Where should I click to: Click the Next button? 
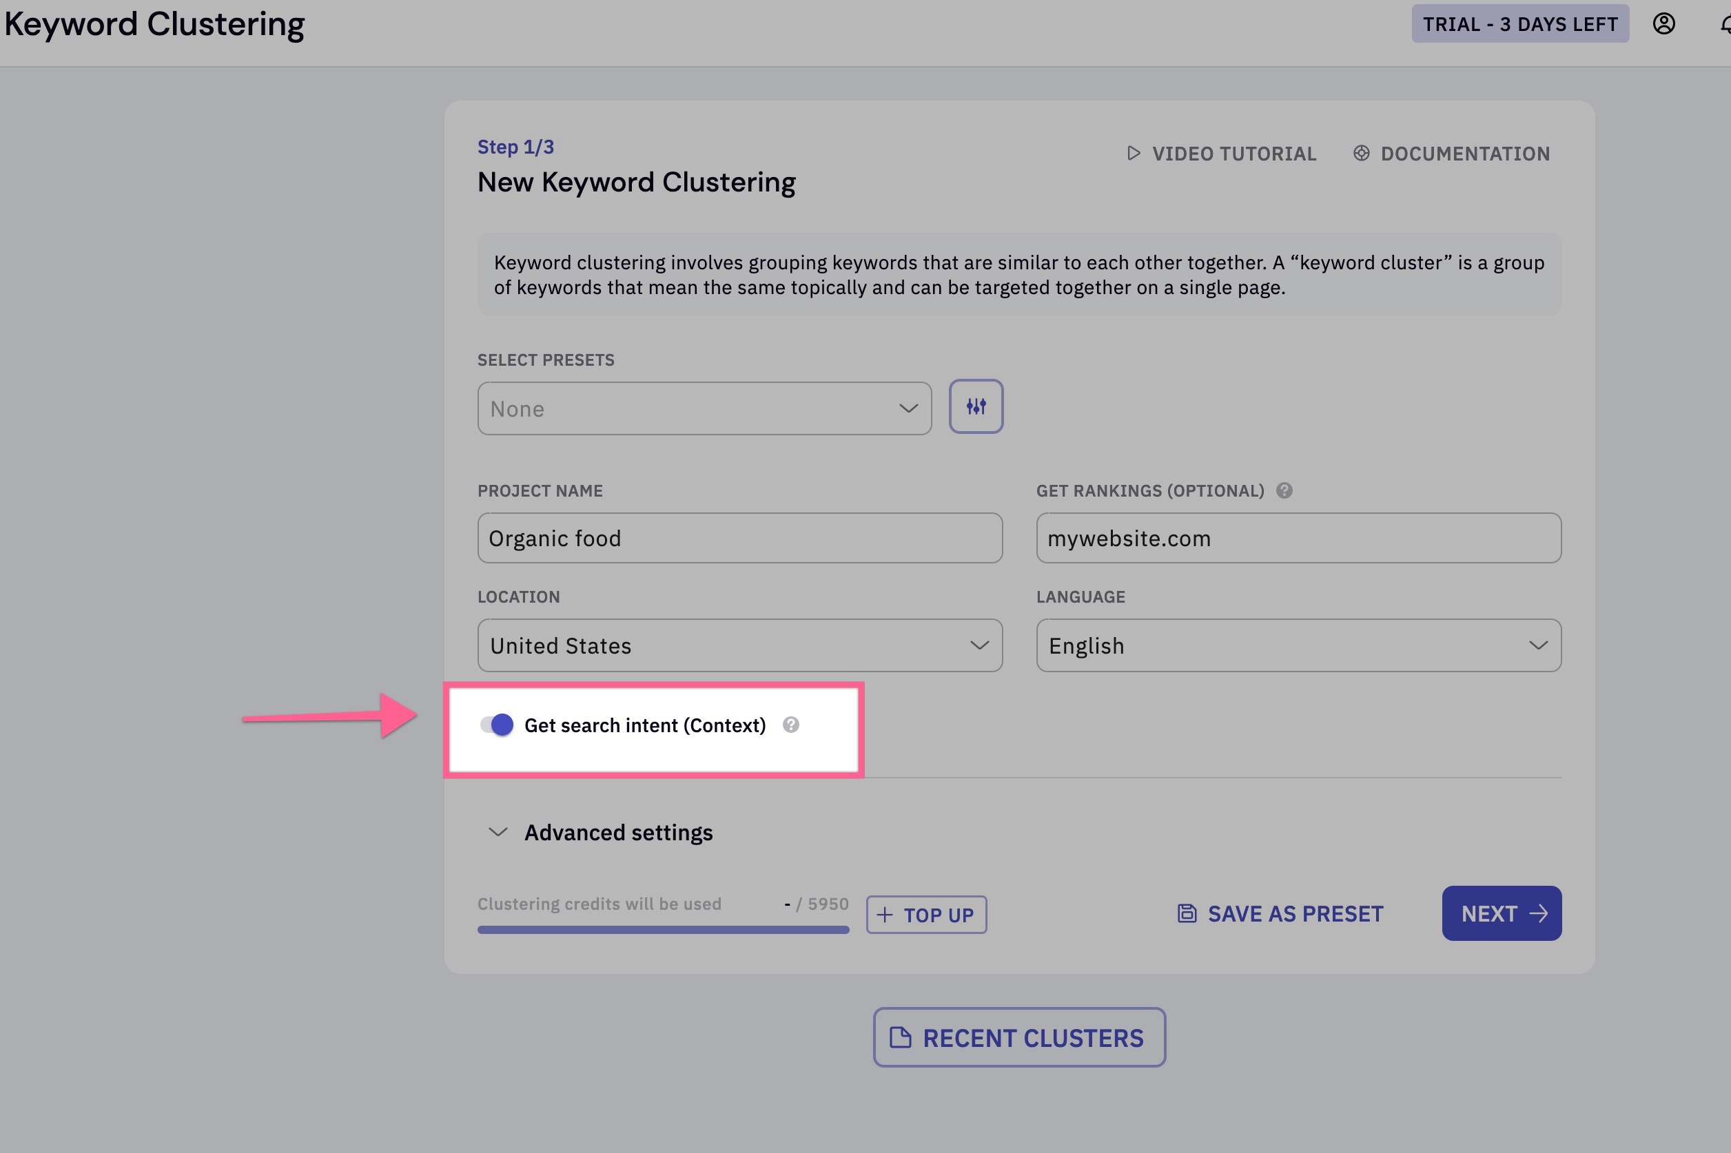point(1502,913)
